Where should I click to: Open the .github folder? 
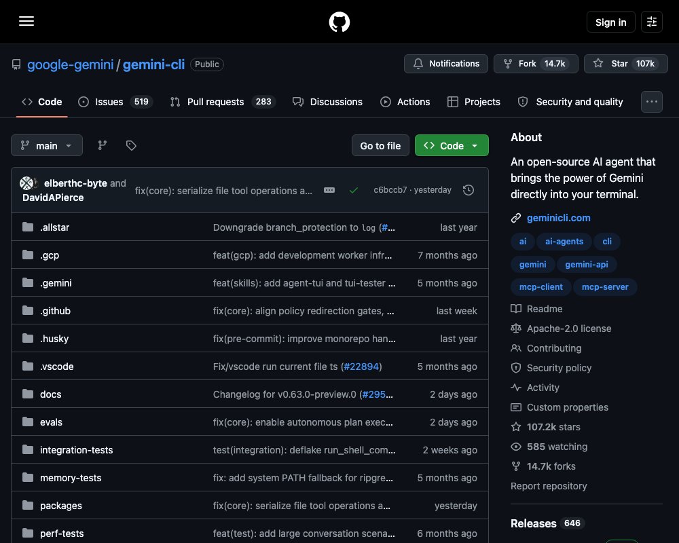point(55,311)
